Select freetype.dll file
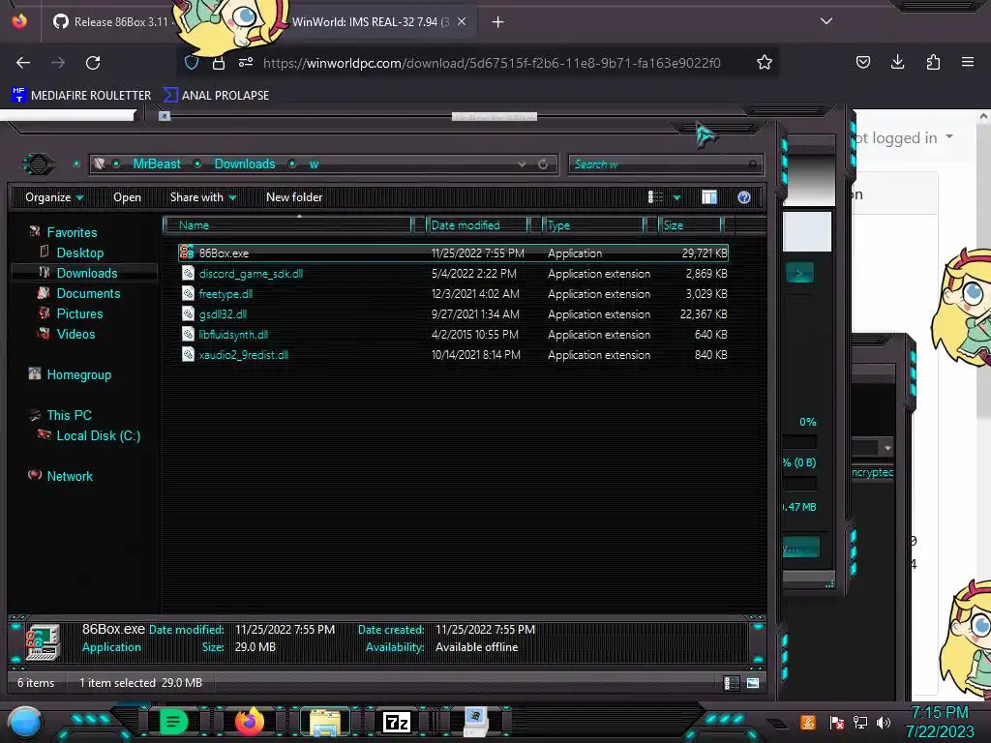 pyautogui.click(x=453, y=294)
